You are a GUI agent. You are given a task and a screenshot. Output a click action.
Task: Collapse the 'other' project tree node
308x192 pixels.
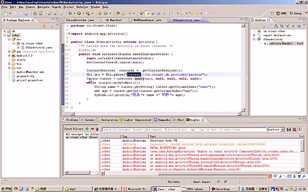coord(5,35)
